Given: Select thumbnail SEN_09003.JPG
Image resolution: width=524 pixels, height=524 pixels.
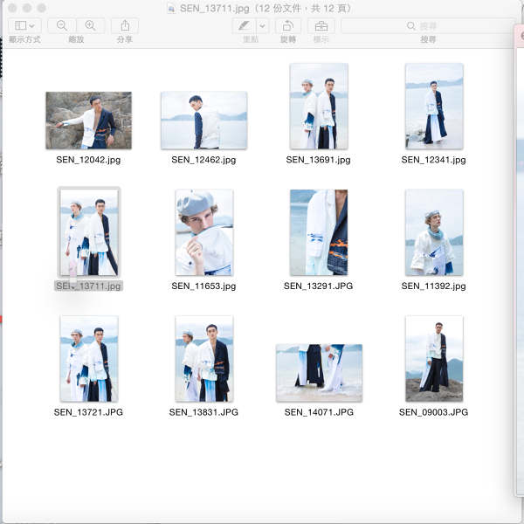Looking at the screenshot, I should point(434,359).
